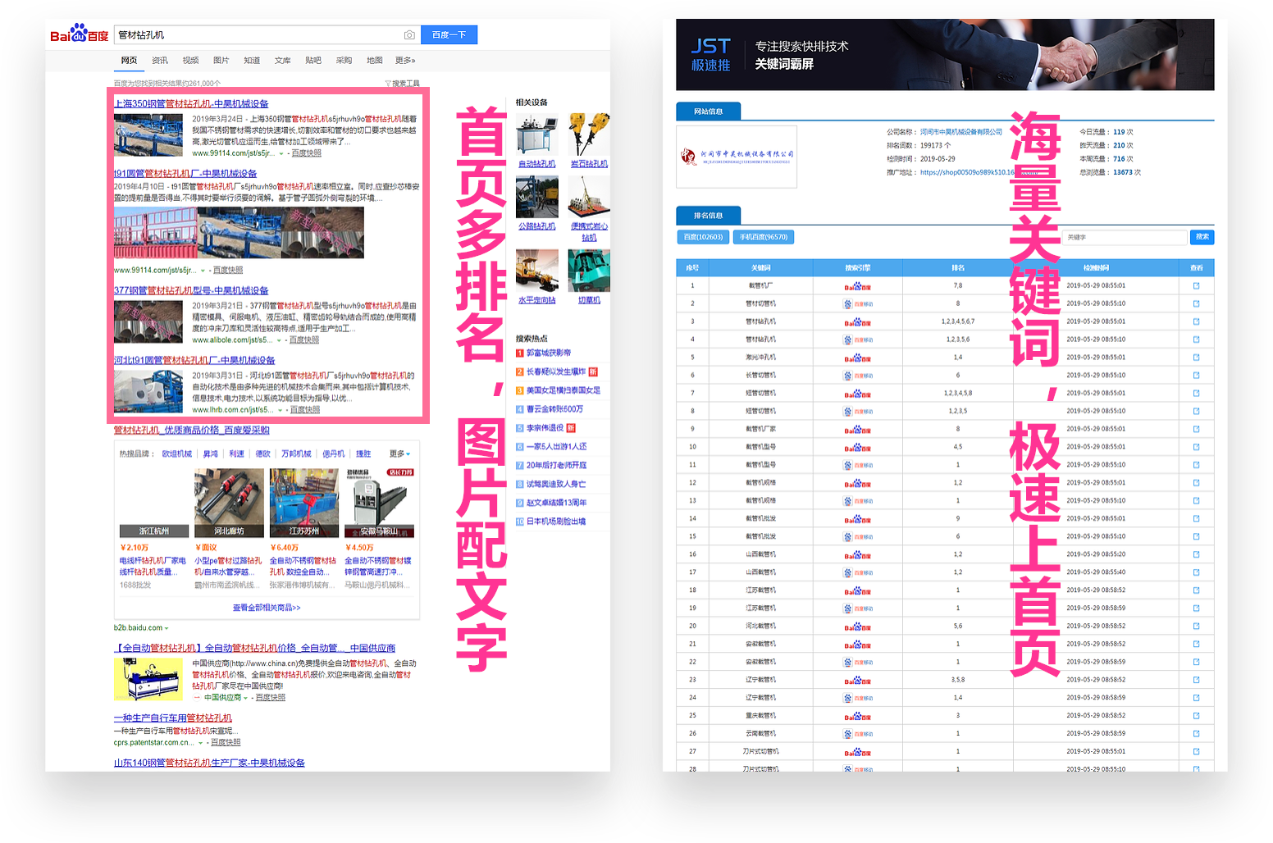Image resolution: width=1273 pixels, height=843 pixels.
Task: Open the 管材钻孔机_优质商品价格_百度爱采购 link
Action: tap(192, 431)
